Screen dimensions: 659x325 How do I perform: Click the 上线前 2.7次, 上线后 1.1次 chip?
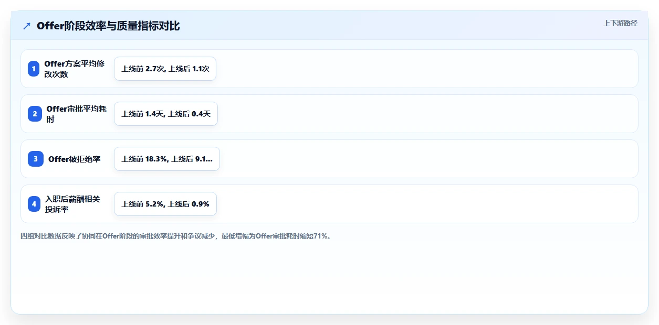point(165,69)
